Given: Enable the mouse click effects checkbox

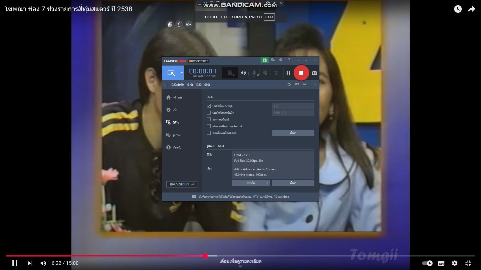Looking at the screenshot, I should tap(208, 126).
